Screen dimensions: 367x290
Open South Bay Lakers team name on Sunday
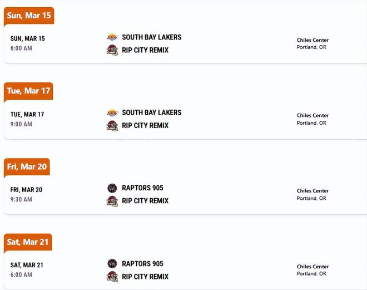(152, 37)
